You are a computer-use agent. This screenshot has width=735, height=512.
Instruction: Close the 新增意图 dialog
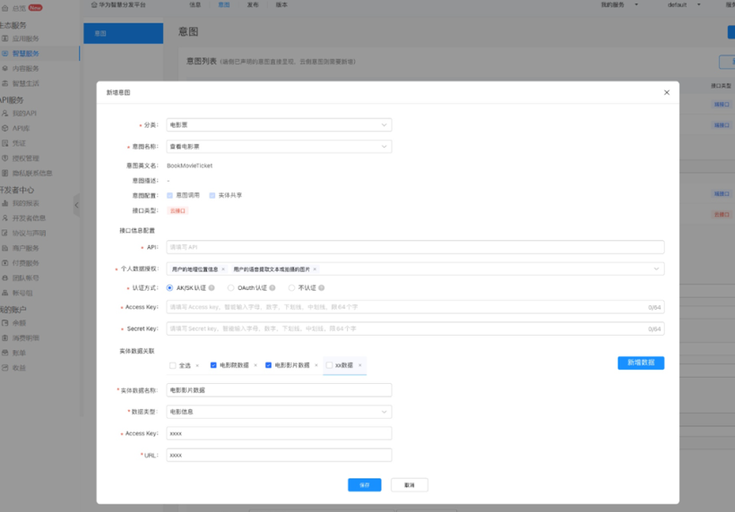(x=667, y=93)
